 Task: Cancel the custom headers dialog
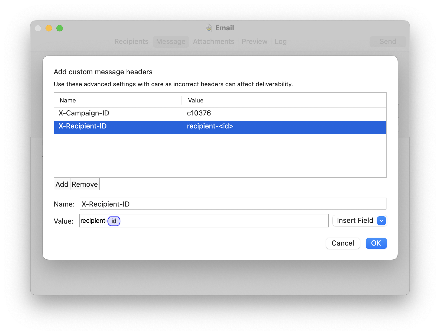coord(343,243)
